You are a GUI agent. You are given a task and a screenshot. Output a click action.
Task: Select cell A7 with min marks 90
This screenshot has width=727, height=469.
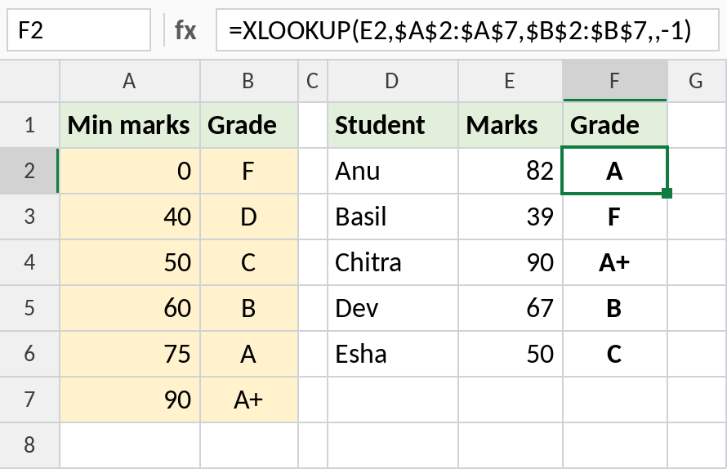pyautogui.click(x=130, y=400)
